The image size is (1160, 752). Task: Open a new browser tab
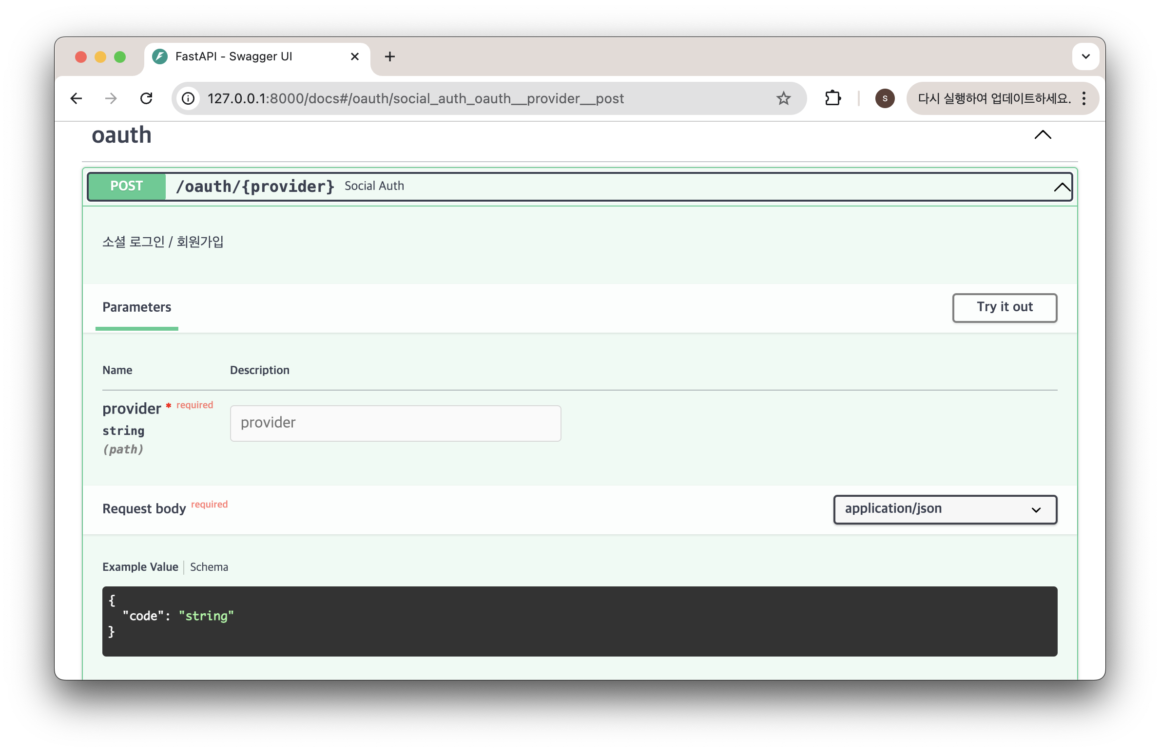click(389, 56)
